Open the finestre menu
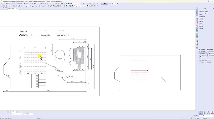214x119 pixels. click(x=26, y=4)
